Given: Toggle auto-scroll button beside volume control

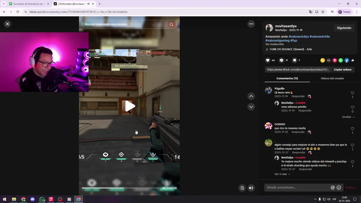Looking at the screenshot, I should click(242, 188).
